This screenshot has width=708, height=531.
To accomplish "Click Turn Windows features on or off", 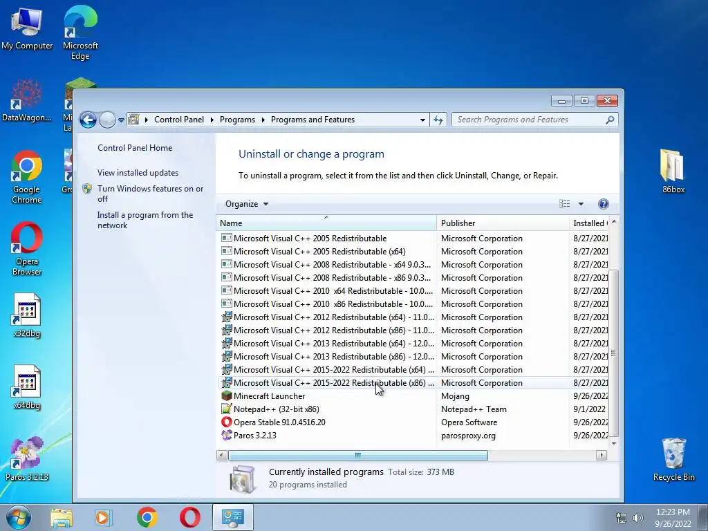I will coord(150,194).
